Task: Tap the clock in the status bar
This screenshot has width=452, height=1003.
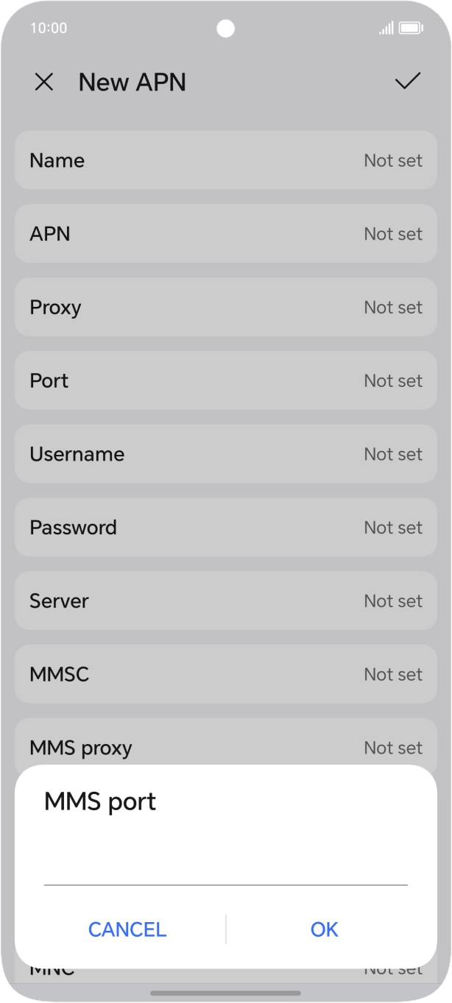Action: pyautogui.click(x=49, y=28)
